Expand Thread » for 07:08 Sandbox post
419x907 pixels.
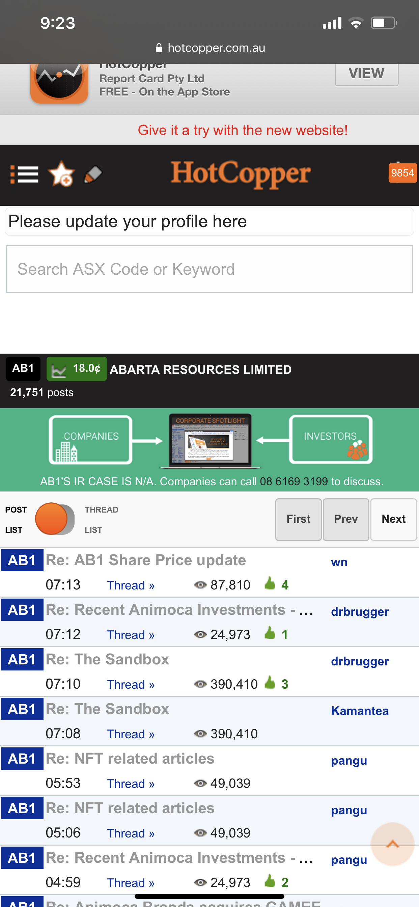131,734
